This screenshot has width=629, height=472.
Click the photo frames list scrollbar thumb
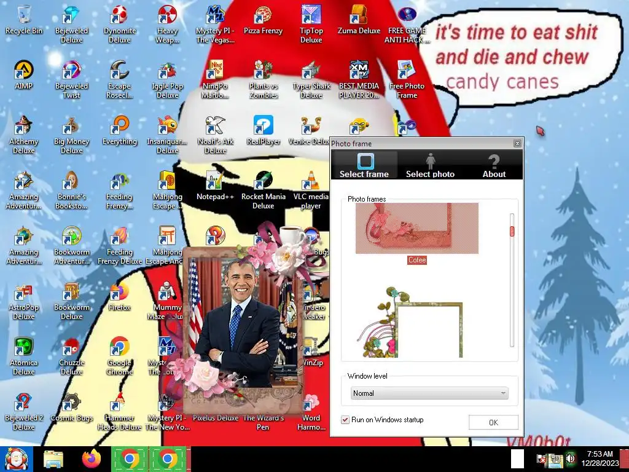click(x=512, y=231)
